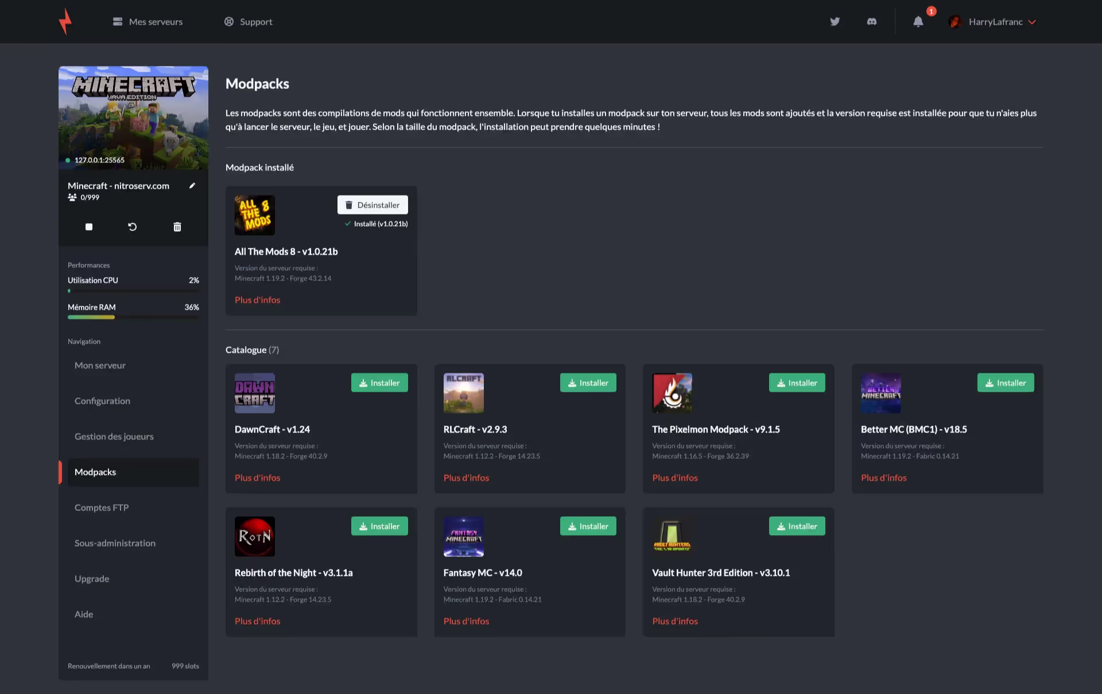Open Plus d'infos for Better MC
This screenshot has width=1102, height=694.
pyautogui.click(x=884, y=478)
